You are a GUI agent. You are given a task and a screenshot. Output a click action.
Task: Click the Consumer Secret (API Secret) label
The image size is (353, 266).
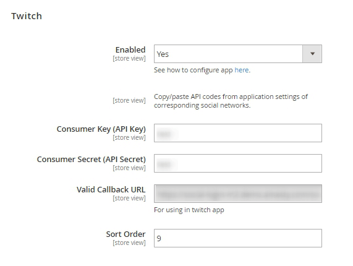click(91, 160)
